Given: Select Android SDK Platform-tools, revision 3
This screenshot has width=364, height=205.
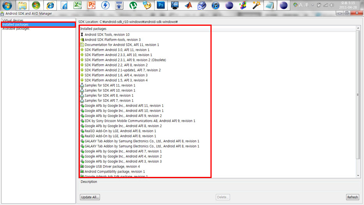Looking at the screenshot, I should [x=112, y=39].
